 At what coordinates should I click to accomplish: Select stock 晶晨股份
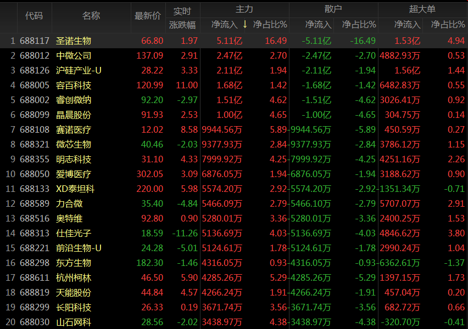click(x=74, y=115)
